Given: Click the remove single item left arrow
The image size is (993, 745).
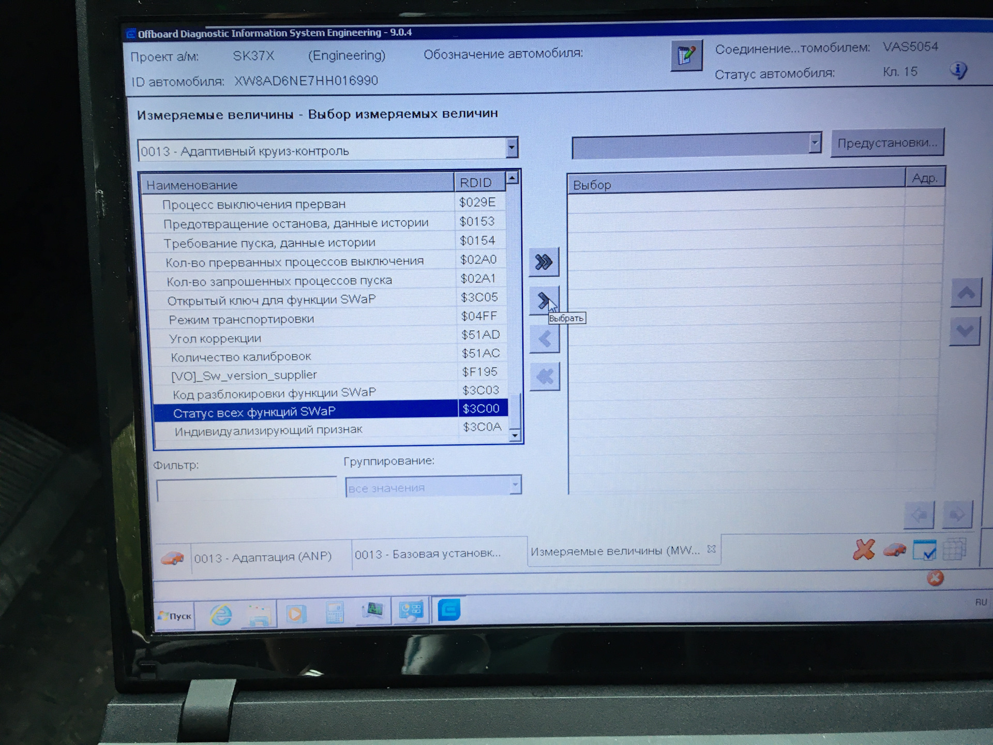Looking at the screenshot, I should click(545, 339).
